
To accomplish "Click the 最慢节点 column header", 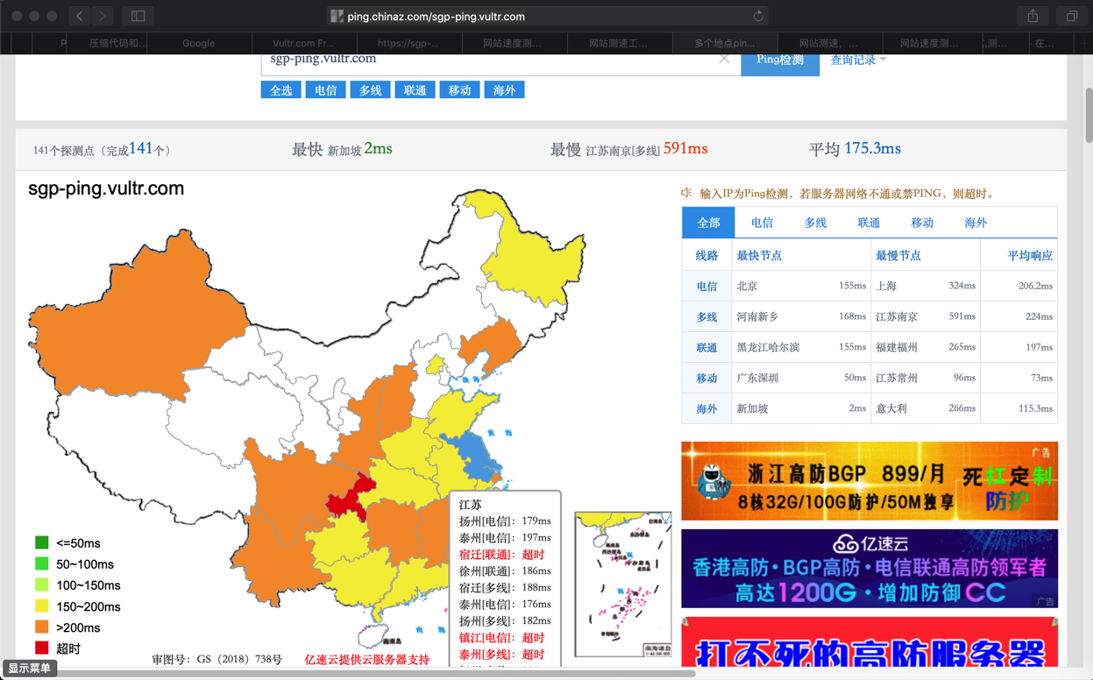I will (x=898, y=255).
